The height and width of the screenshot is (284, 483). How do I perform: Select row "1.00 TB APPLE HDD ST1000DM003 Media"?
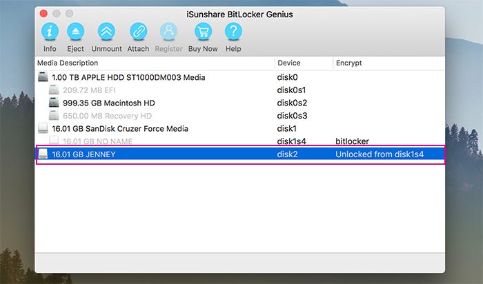(x=240, y=77)
